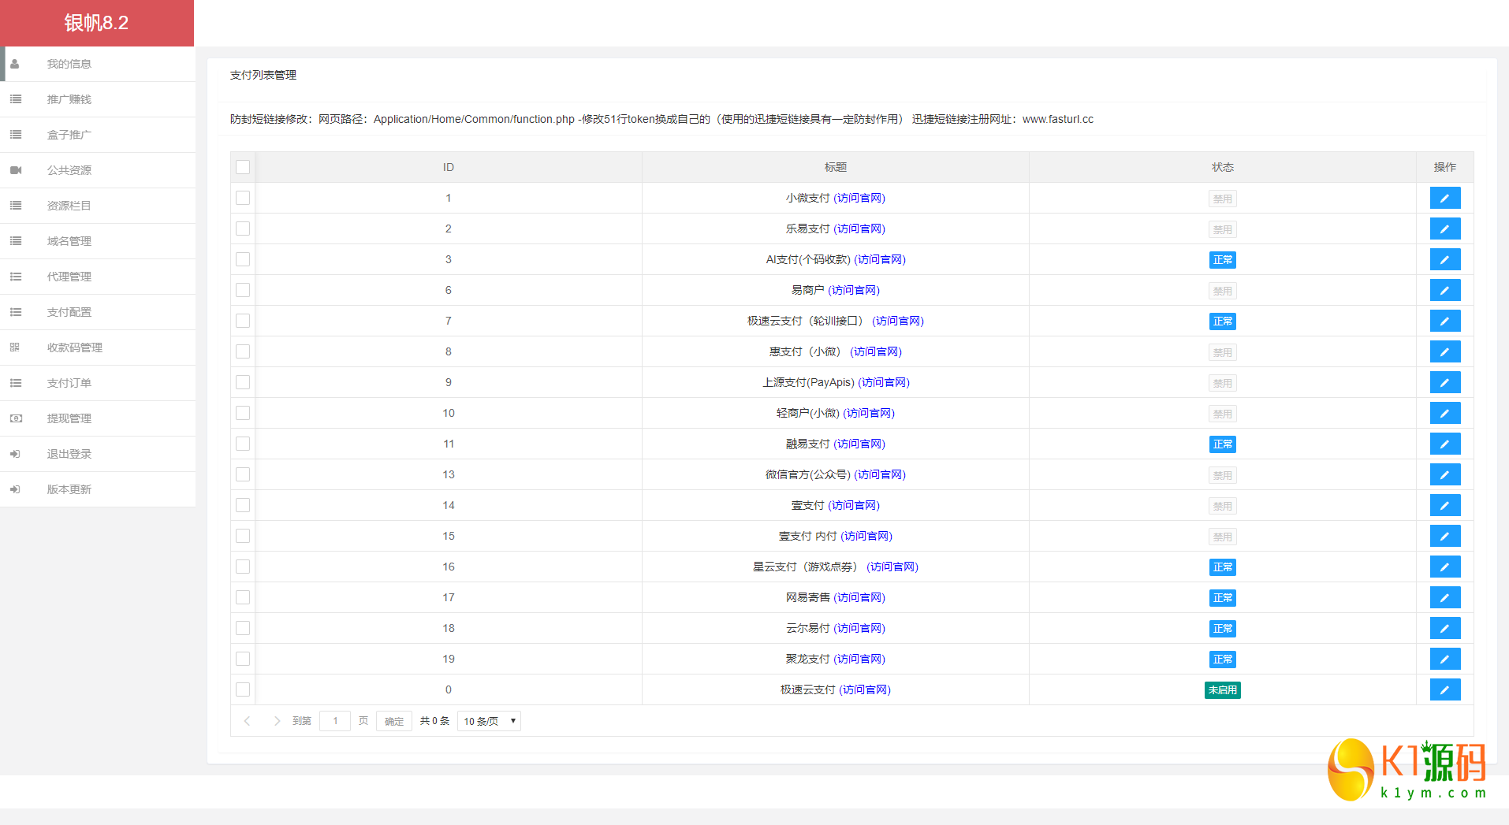The image size is (1509, 825).
Task: Click edit pencil for ID 0 极速云支付
Action: click(1444, 689)
